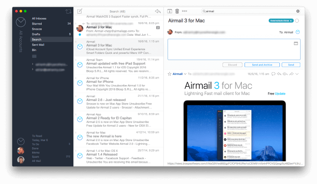Toggle the circle marker beside EvernoteArchive tag

tap(297, 21)
